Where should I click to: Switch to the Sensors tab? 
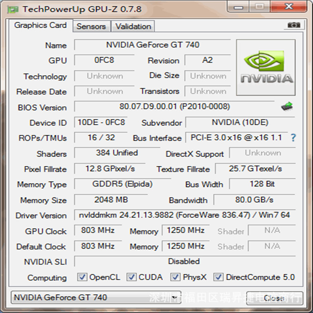click(91, 26)
